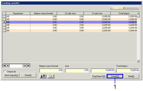Click the Total balance field showing 72,000.00
The height and width of the screenshot is (91, 143).
tap(128, 70)
